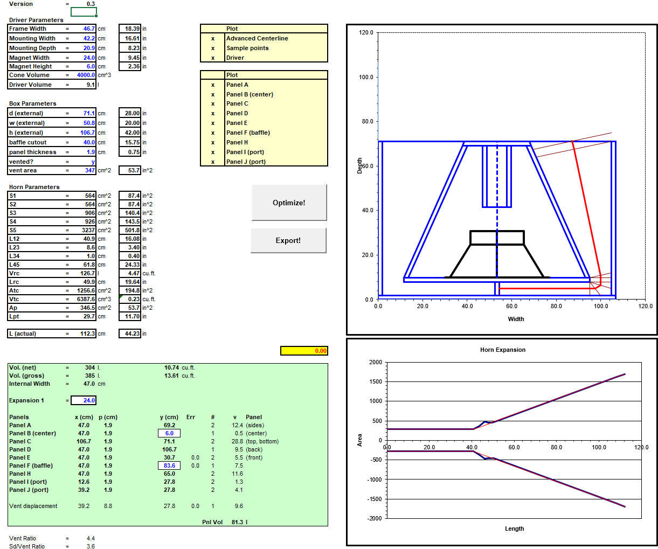The image size is (658, 549).
Task: Select the Panel C y value 71.1
Action: coord(169,441)
